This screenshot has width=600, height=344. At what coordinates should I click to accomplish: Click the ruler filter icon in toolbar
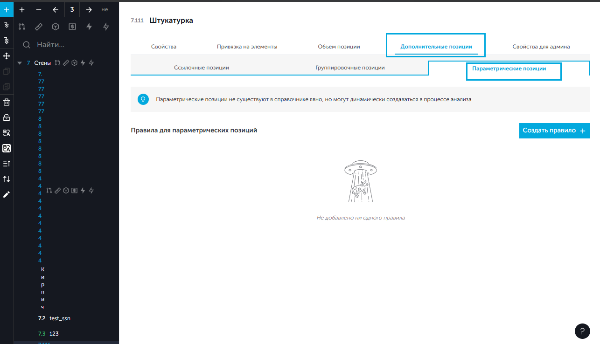(39, 27)
